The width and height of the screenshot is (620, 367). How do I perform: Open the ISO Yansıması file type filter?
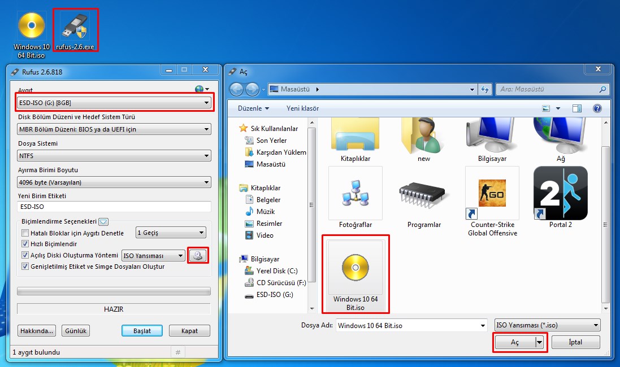click(547, 325)
